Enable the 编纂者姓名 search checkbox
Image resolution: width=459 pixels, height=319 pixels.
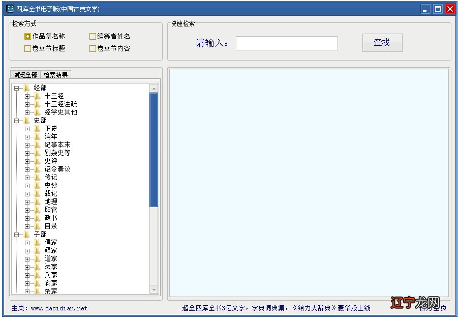[93, 36]
